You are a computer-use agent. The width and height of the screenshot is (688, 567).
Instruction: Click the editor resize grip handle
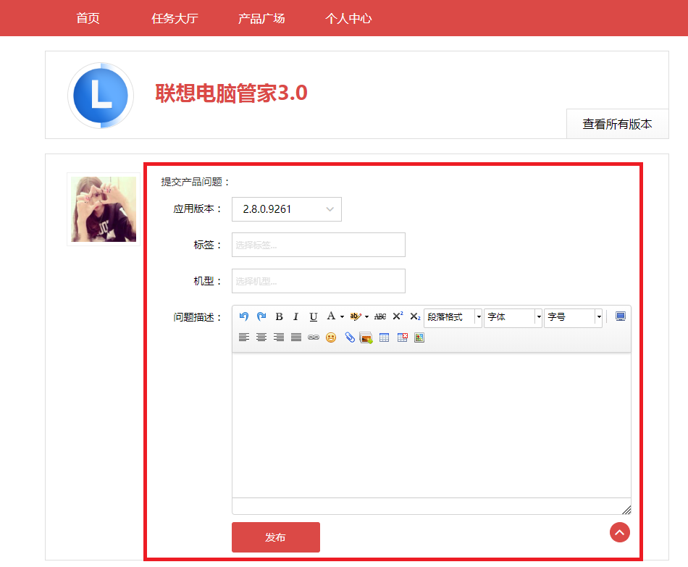(626, 510)
